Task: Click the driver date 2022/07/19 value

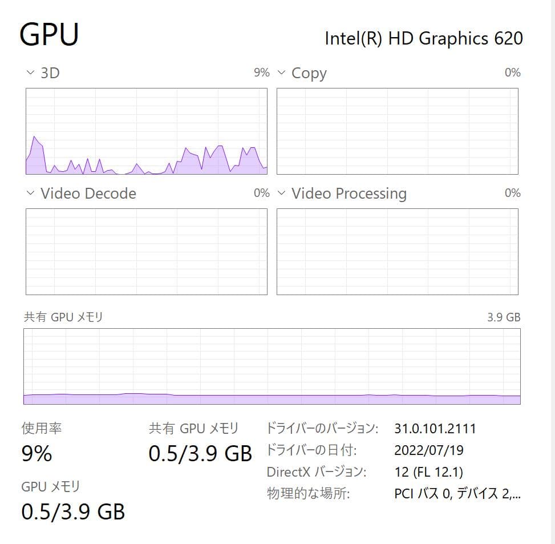Action: [x=428, y=450]
